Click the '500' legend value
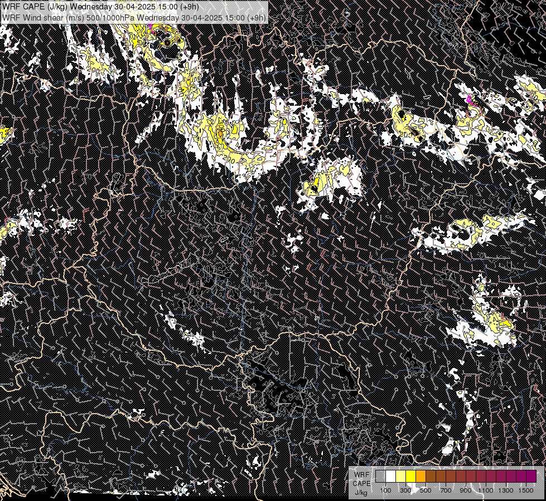The width and height of the screenshot is (546, 501). coord(426,490)
